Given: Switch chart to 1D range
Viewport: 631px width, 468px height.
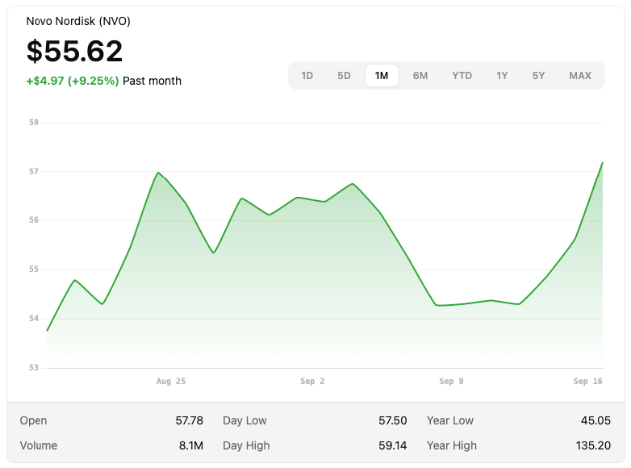Looking at the screenshot, I should [307, 76].
